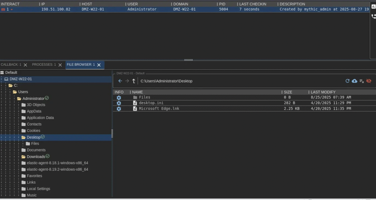Click the 8/25/2025 07:39 AM modify date
The image size is (376, 200).
(331, 97)
